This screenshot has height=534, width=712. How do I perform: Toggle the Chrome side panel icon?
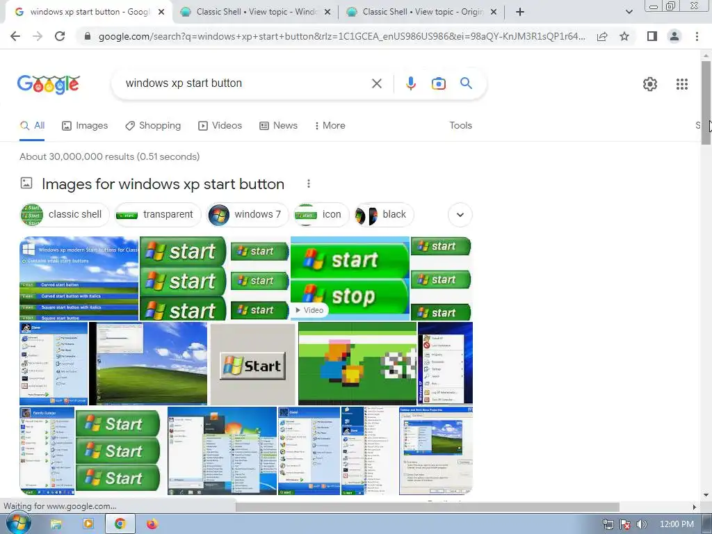(x=652, y=36)
